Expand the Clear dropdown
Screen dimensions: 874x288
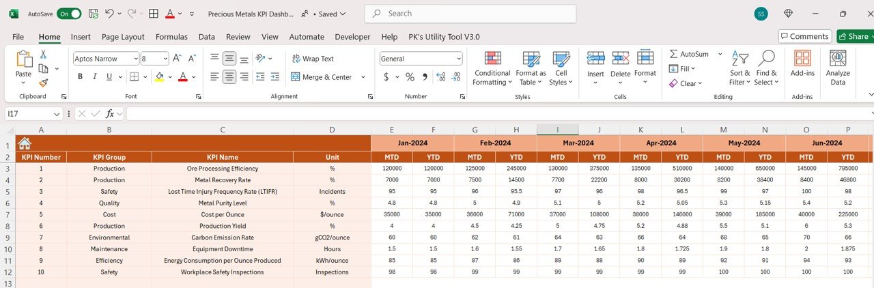coord(701,83)
